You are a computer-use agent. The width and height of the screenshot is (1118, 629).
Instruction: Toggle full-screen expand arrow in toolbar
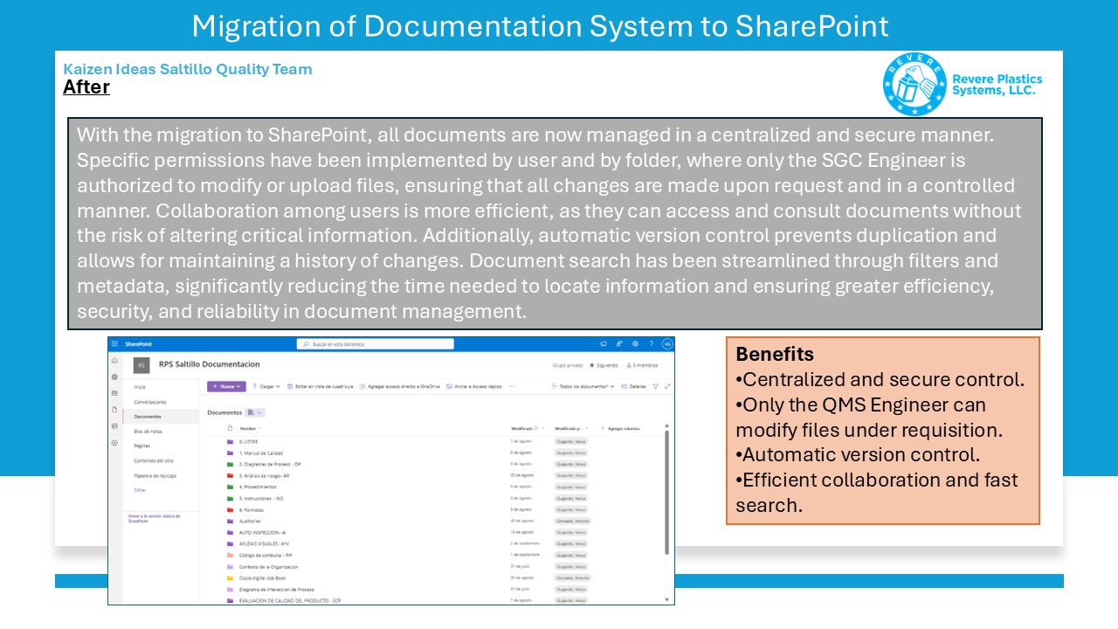coord(667,386)
